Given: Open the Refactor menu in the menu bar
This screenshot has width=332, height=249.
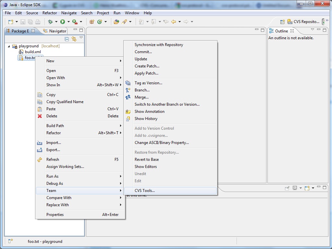Looking at the screenshot, I should point(50,13).
